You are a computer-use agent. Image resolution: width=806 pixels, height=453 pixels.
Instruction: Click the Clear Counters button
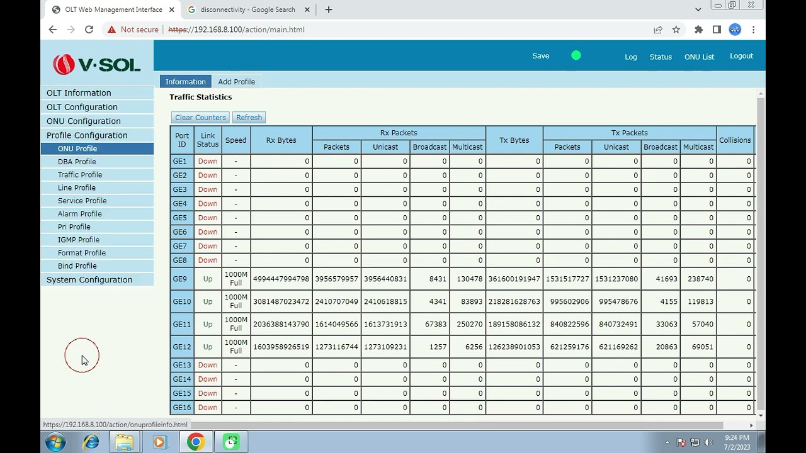(200, 118)
